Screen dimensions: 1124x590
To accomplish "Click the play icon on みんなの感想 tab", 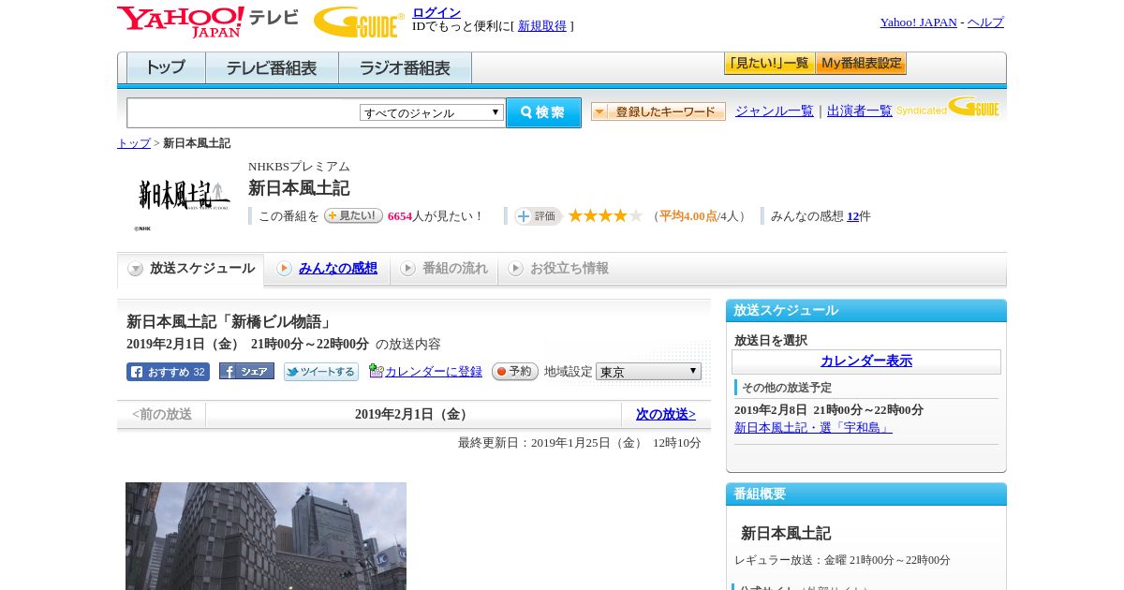I will click(x=284, y=269).
